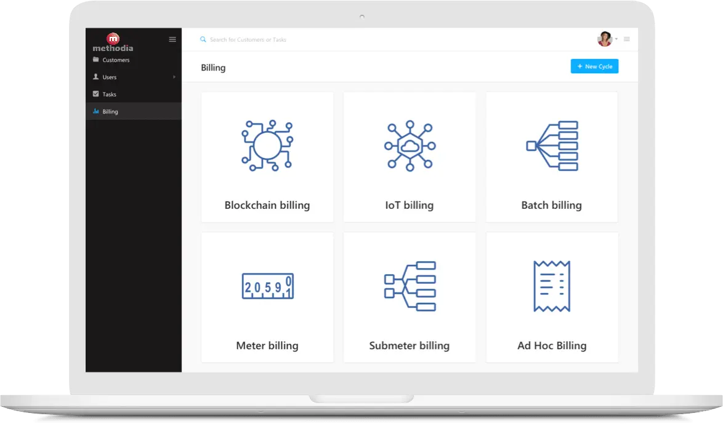Click the Blockchain billing icon
Screen dimensions: 723x424
pyautogui.click(x=267, y=146)
